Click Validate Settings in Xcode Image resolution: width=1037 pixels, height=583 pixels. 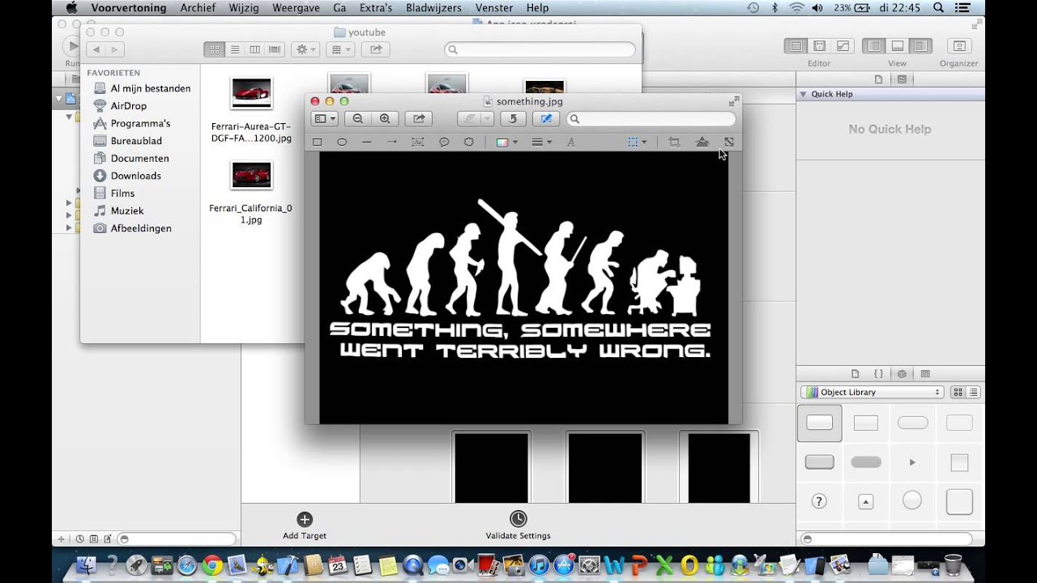518,526
